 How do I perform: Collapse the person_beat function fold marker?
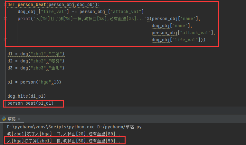5,5
